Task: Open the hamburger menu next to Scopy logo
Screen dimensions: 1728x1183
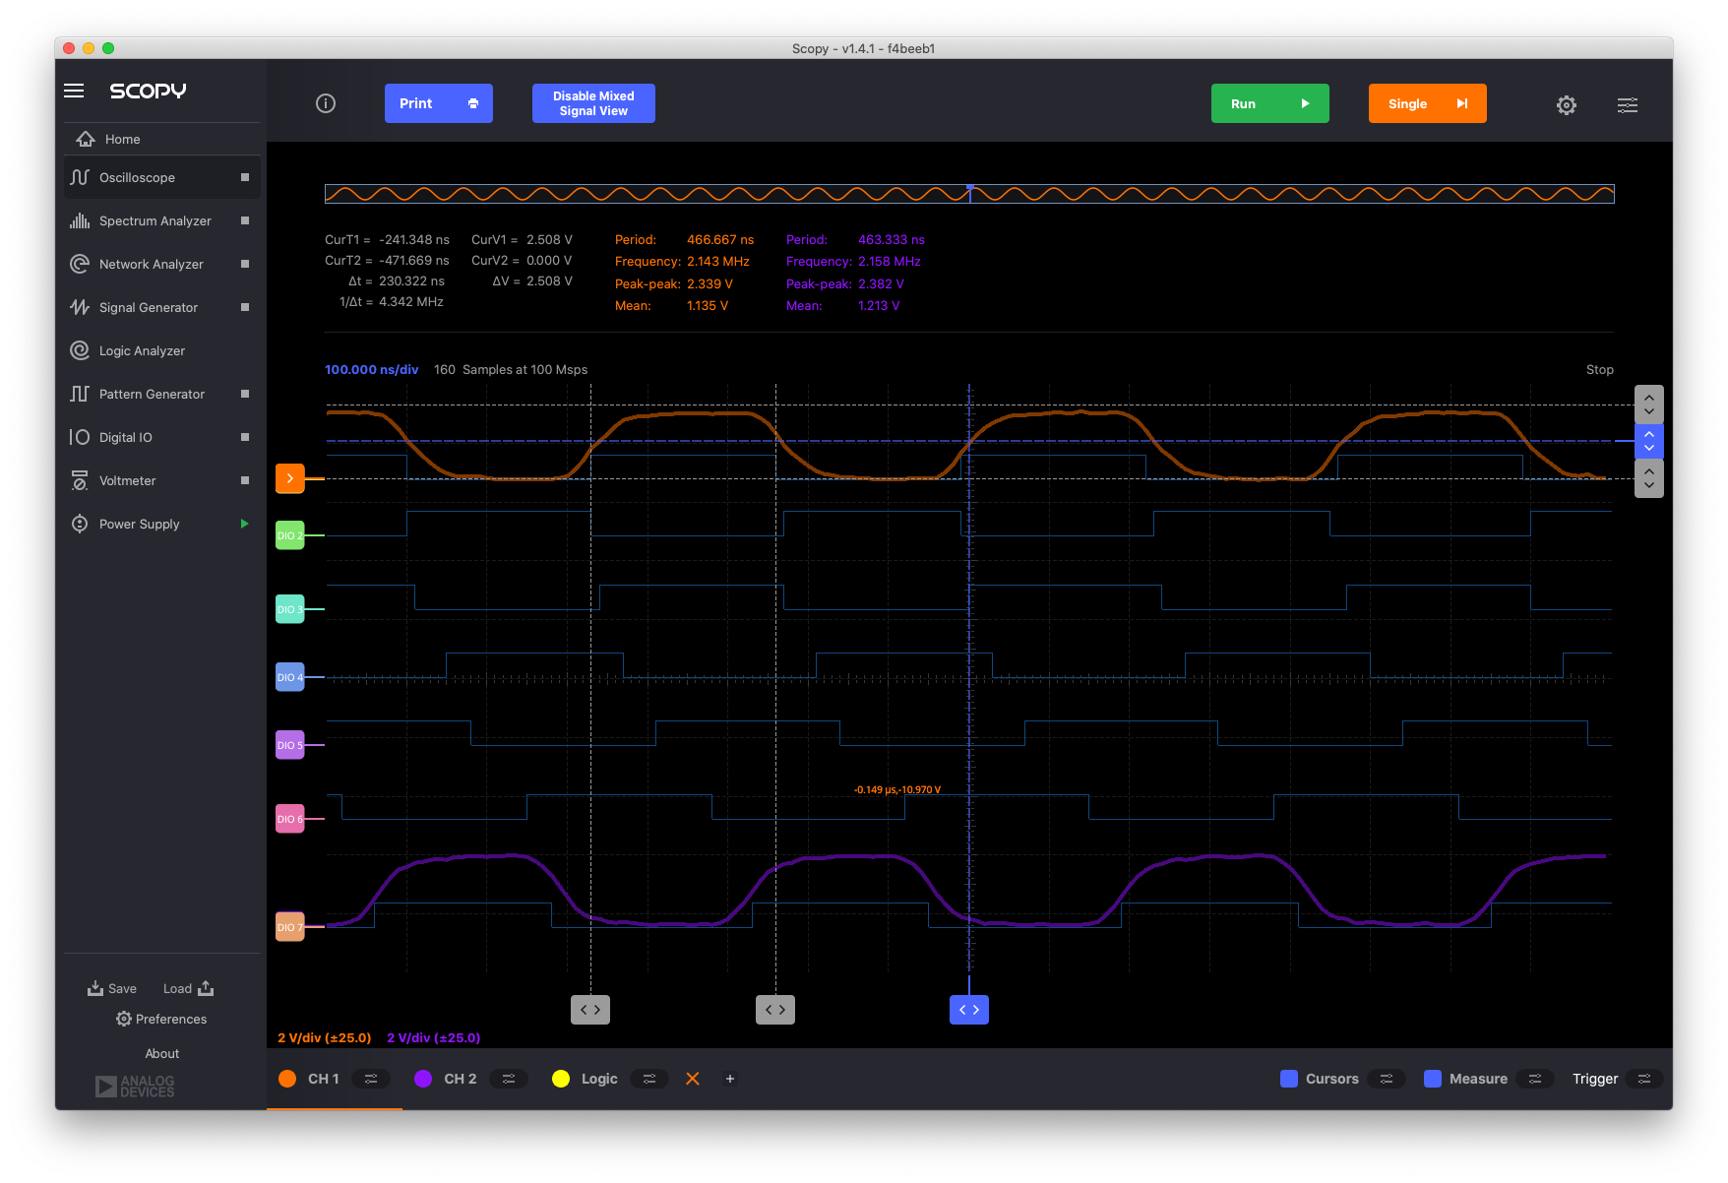Action: pyautogui.click(x=74, y=91)
